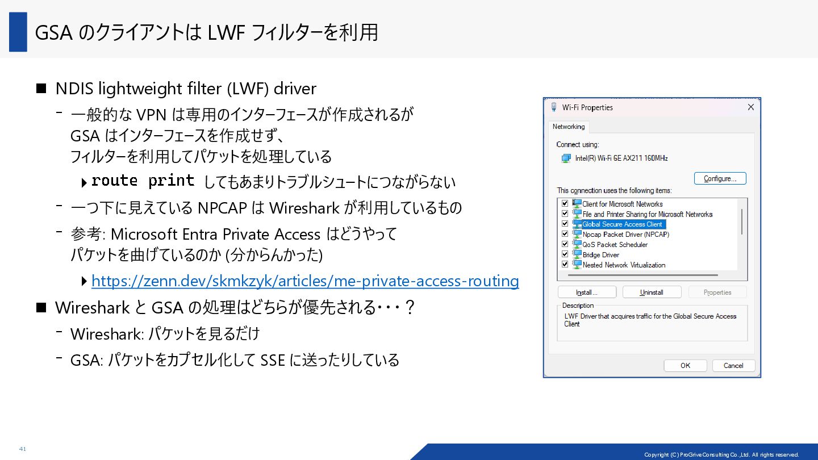
Task: Toggle QoS Packet Scheduler checkbox
Action: pyautogui.click(x=565, y=244)
